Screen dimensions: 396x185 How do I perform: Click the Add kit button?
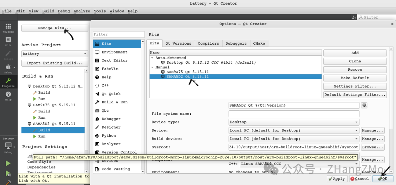click(x=355, y=53)
